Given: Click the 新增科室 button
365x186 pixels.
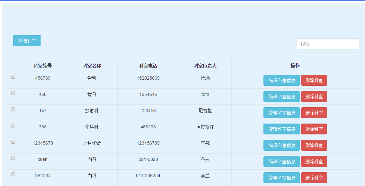Looking at the screenshot, I should 27,41.
